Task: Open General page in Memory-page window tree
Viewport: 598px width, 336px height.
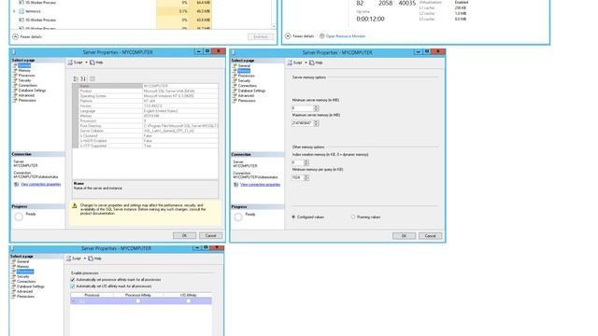Action: coord(244,66)
